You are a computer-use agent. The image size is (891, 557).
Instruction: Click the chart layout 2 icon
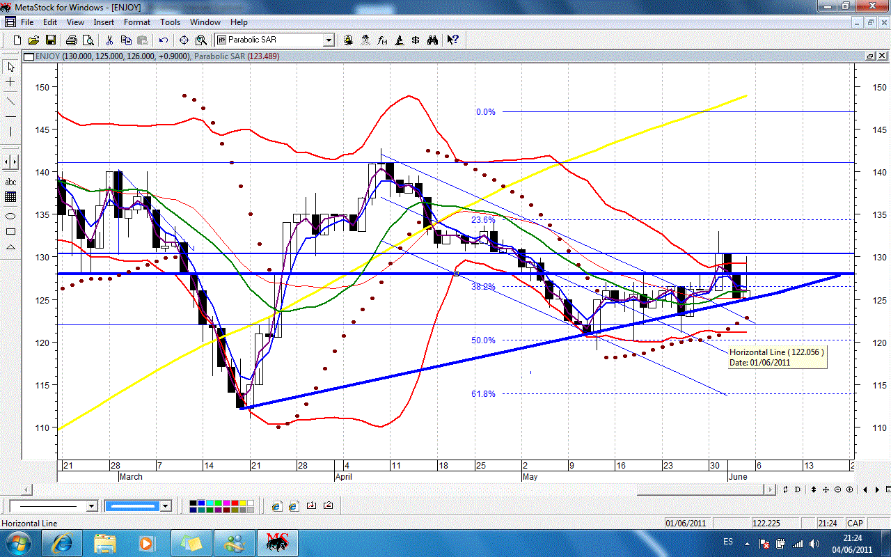tap(328, 505)
